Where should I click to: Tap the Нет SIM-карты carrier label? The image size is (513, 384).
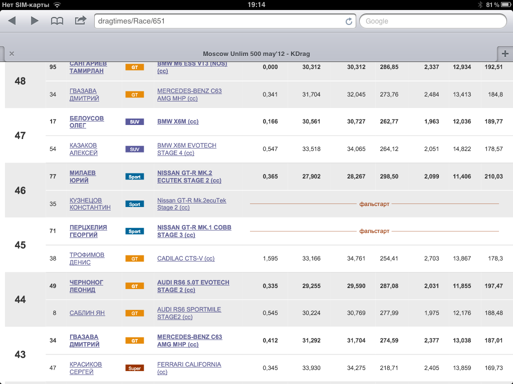(26, 5)
